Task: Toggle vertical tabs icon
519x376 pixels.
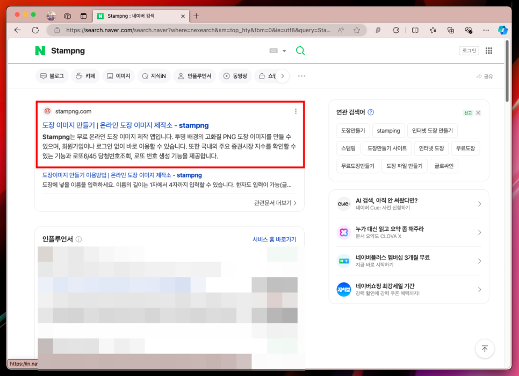Action: pos(83,16)
